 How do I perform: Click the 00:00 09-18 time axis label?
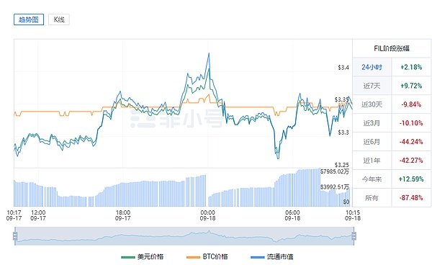tap(208, 215)
